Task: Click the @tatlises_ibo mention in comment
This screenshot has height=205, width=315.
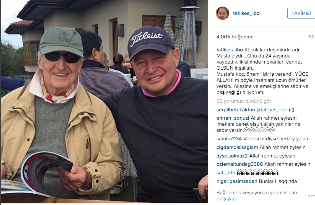Action: tap(271, 110)
